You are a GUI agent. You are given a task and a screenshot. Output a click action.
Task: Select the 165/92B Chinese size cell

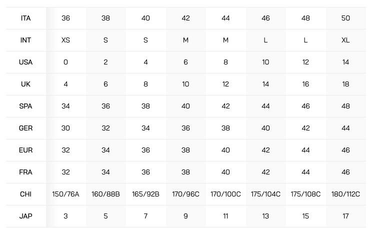146,194
